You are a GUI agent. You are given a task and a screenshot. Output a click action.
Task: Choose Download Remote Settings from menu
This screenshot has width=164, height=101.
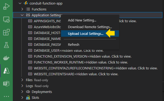coord(90,27)
